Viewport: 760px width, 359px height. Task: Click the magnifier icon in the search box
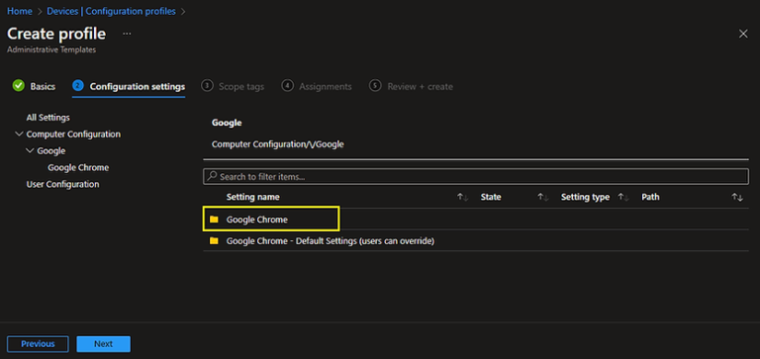(212, 176)
